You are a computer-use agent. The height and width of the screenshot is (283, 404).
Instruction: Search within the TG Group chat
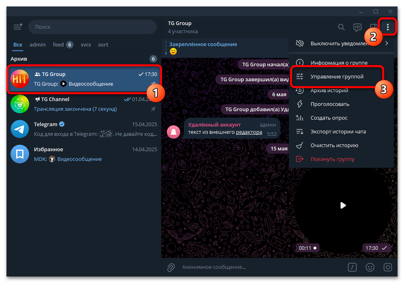[341, 27]
